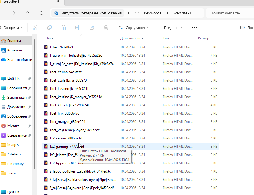The image size is (254, 195).
Task: Click Firefox icon of 1bet_kifizetés file
Action: coord(46,105)
